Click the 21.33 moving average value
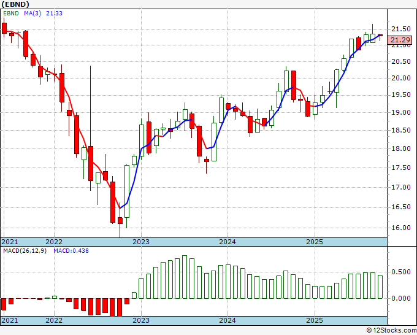The height and width of the screenshot is (335, 417). click(x=54, y=13)
